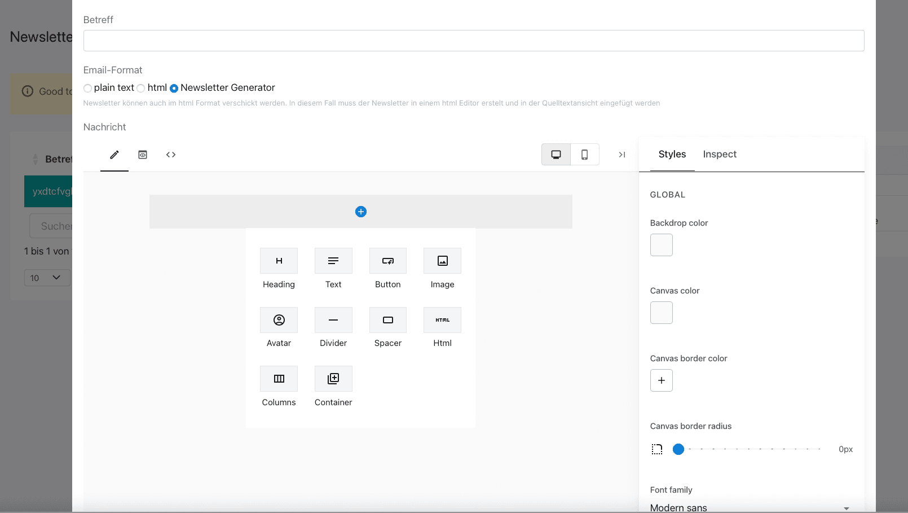This screenshot has width=908, height=513.
Task: Insert an Html block
Action: 442,320
